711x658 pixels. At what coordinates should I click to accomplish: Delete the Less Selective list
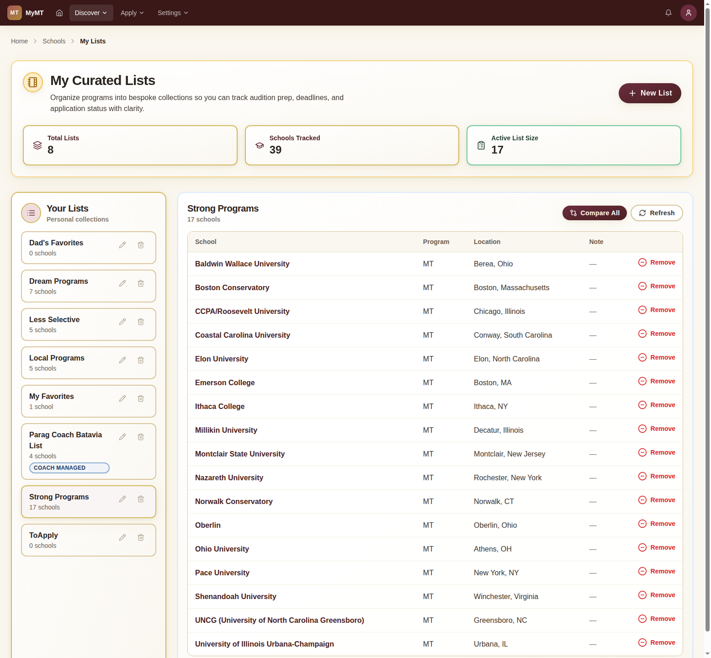pos(141,322)
